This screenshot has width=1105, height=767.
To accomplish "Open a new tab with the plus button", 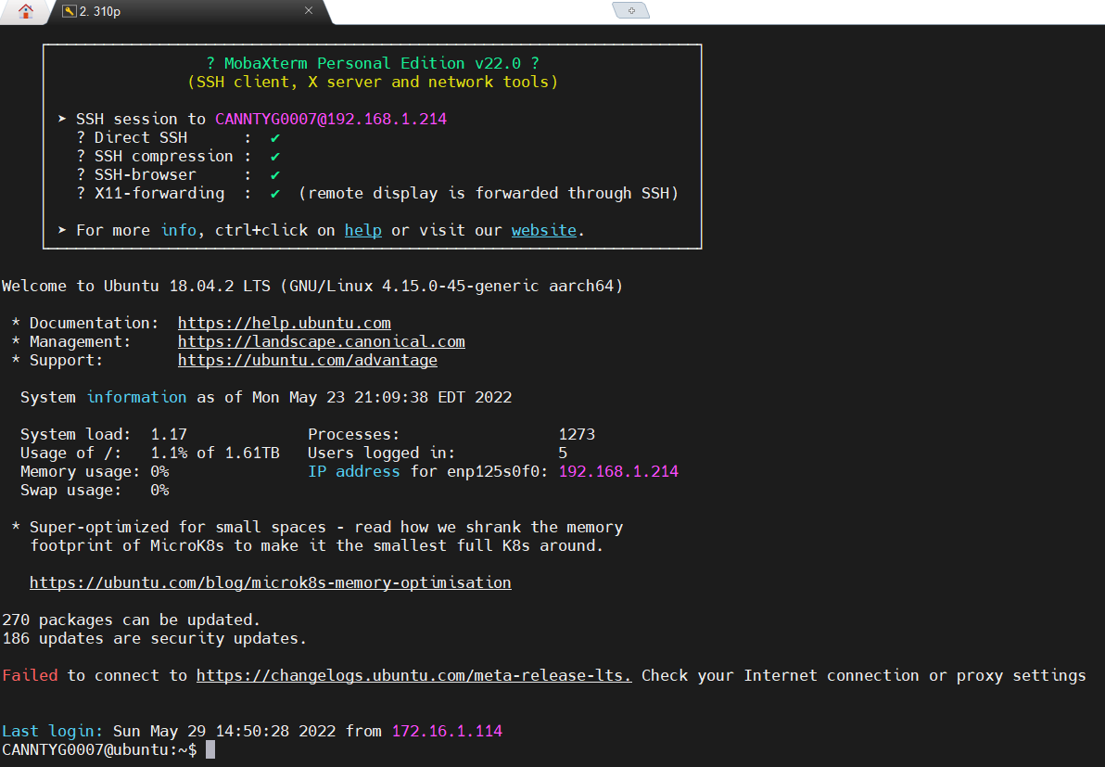I will 631,10.
